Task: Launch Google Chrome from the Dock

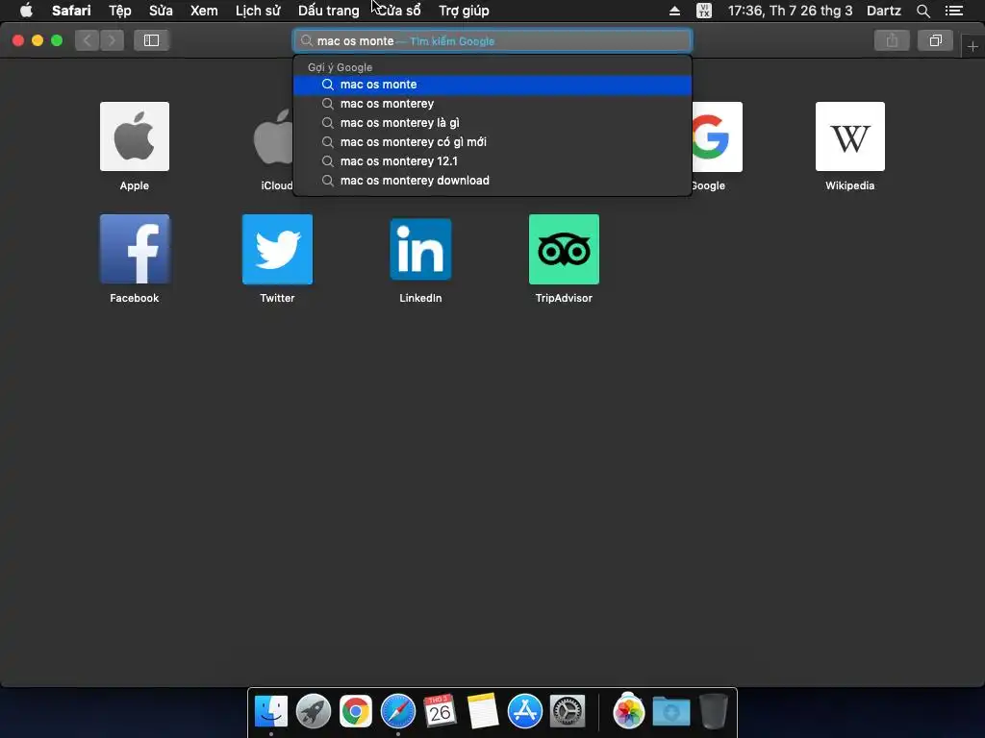Action: (x=356, y=712)
